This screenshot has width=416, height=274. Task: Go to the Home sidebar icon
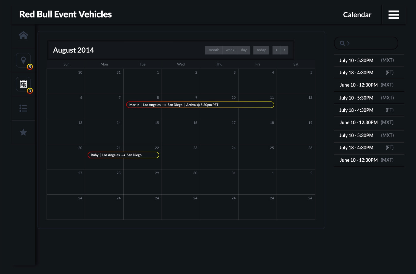pos(23,35)
